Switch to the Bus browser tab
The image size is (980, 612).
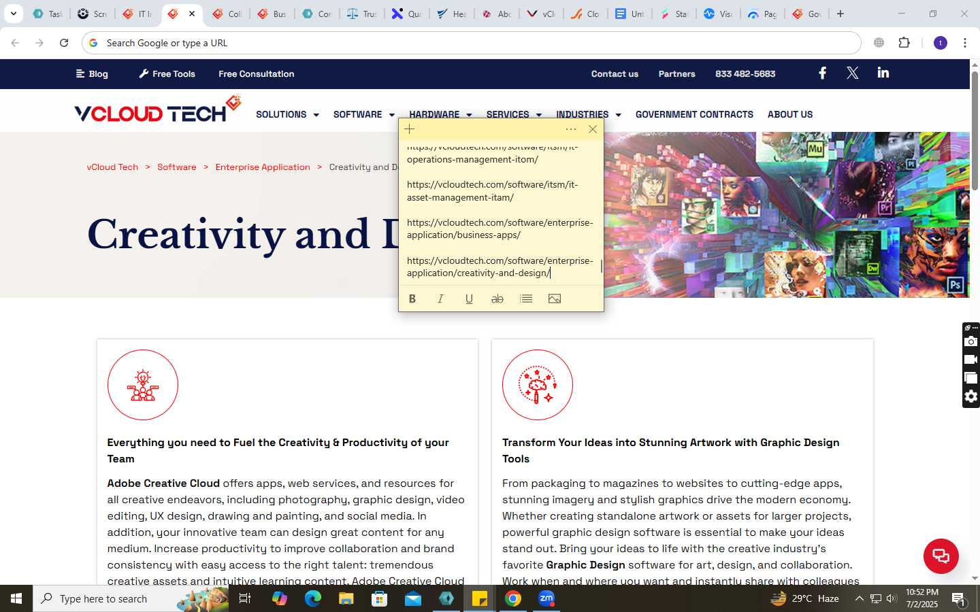[272, 14]
